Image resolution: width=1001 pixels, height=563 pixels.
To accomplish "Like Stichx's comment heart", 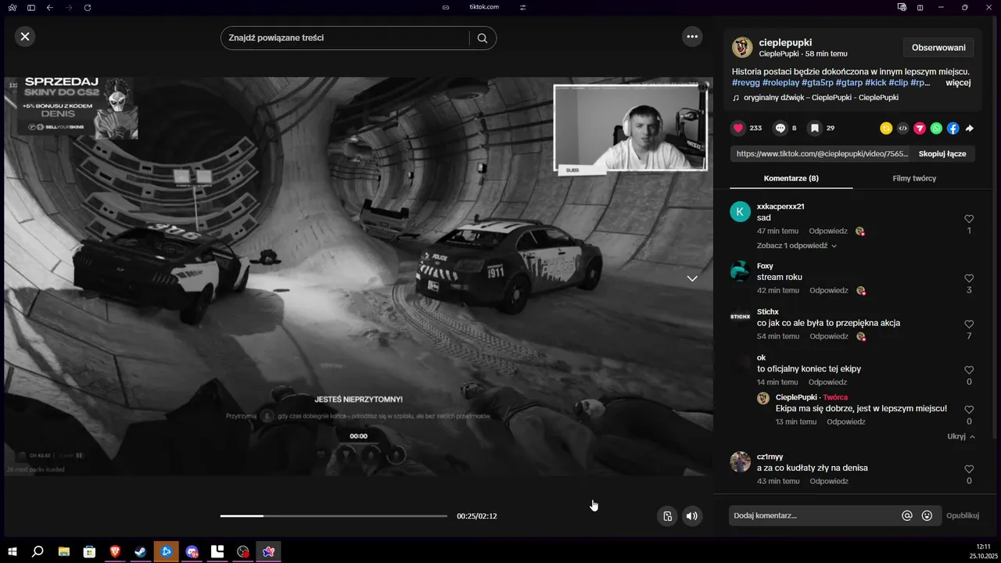I will point(969,324).
